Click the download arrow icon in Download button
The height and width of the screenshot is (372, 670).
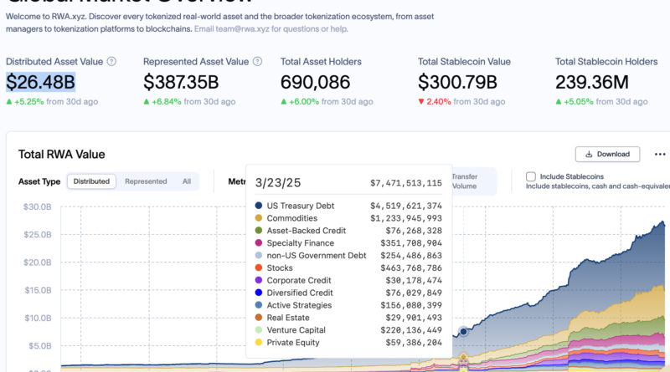pyautogui.click(x=589, y=155)
